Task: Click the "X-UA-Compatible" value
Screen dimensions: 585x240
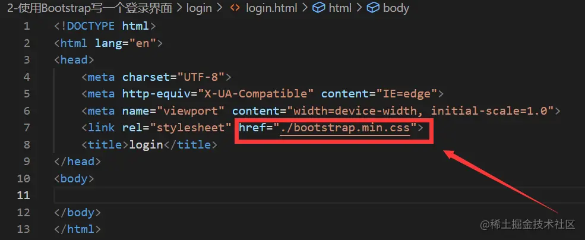Action: (x=255, y=94)
